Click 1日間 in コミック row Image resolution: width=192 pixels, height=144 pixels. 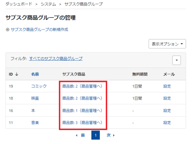(137, 86)
